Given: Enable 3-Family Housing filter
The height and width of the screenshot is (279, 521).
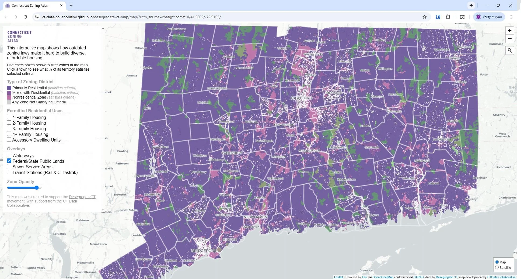Looking at the screenshot, I should pyautogui.click(x=9, y=128).
